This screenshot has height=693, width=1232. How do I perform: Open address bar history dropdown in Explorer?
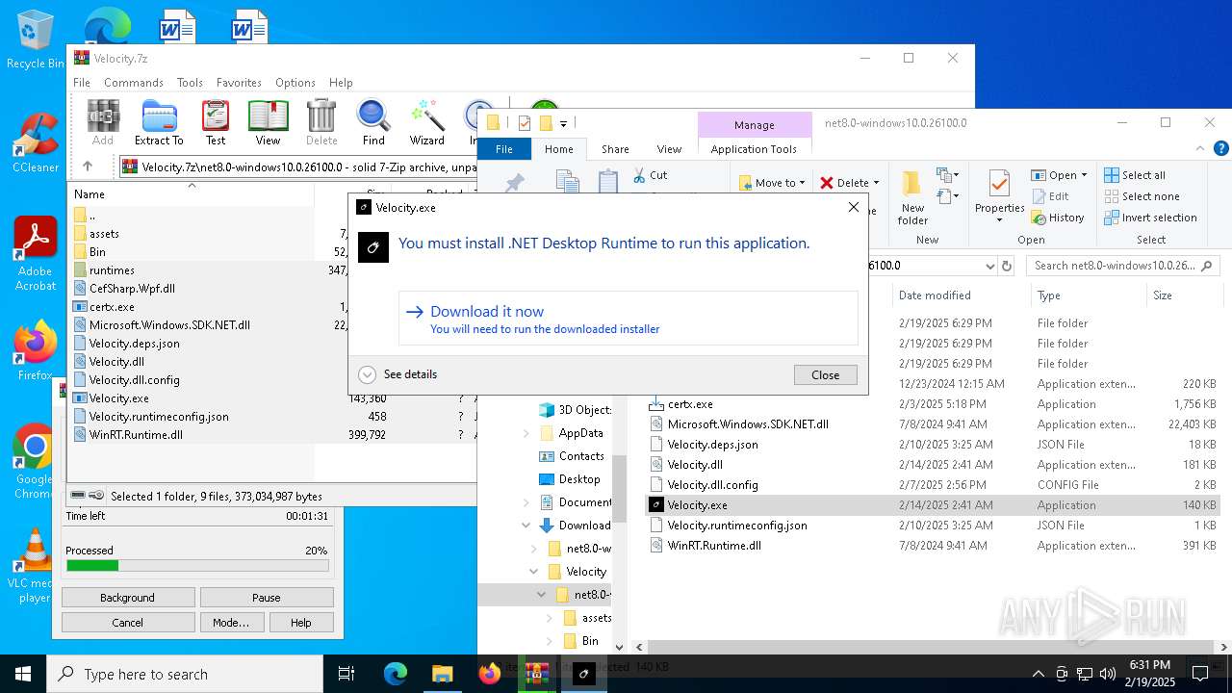[989, 266]
